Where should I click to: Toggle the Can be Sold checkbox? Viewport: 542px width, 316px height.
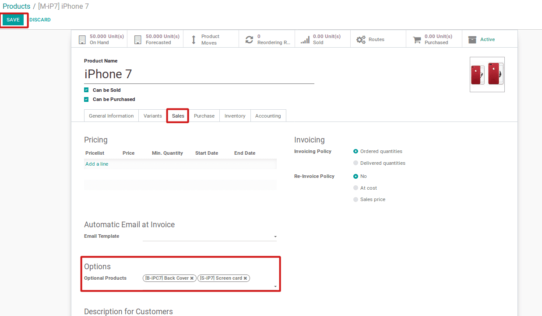pyautogui.click(x=86, y=90)
